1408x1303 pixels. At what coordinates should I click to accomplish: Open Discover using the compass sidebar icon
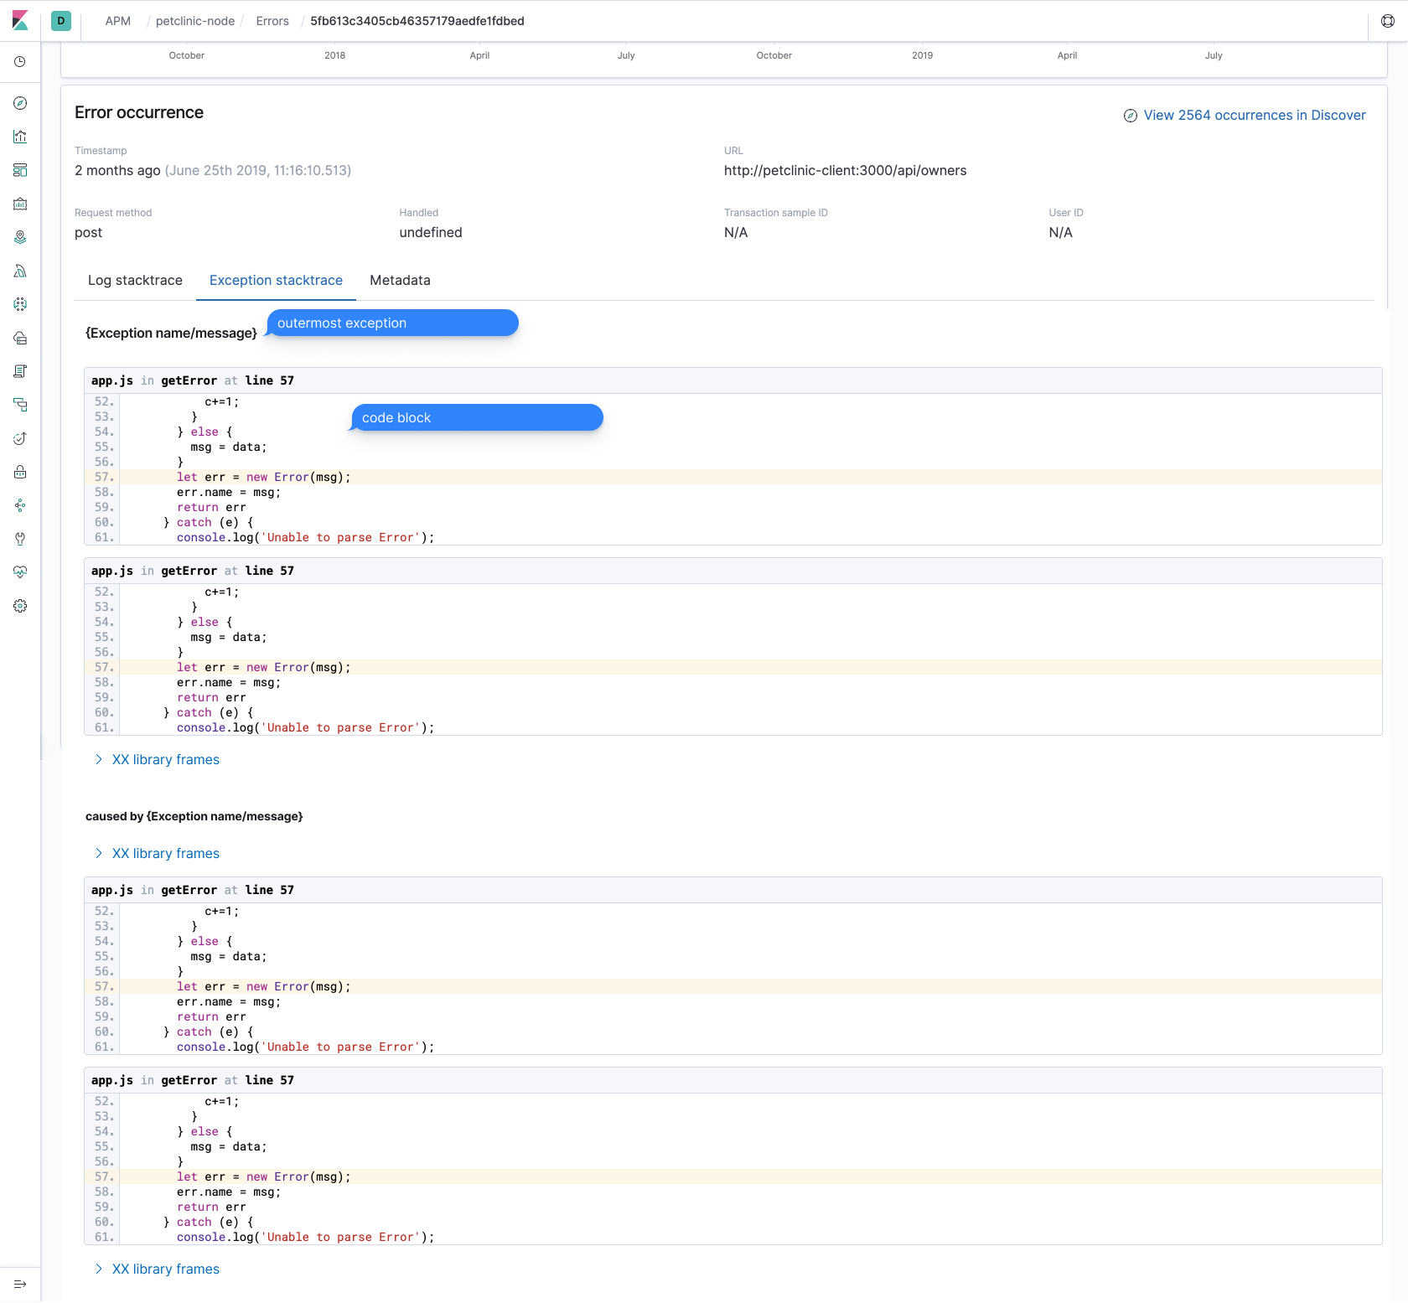tap(20, 103)
